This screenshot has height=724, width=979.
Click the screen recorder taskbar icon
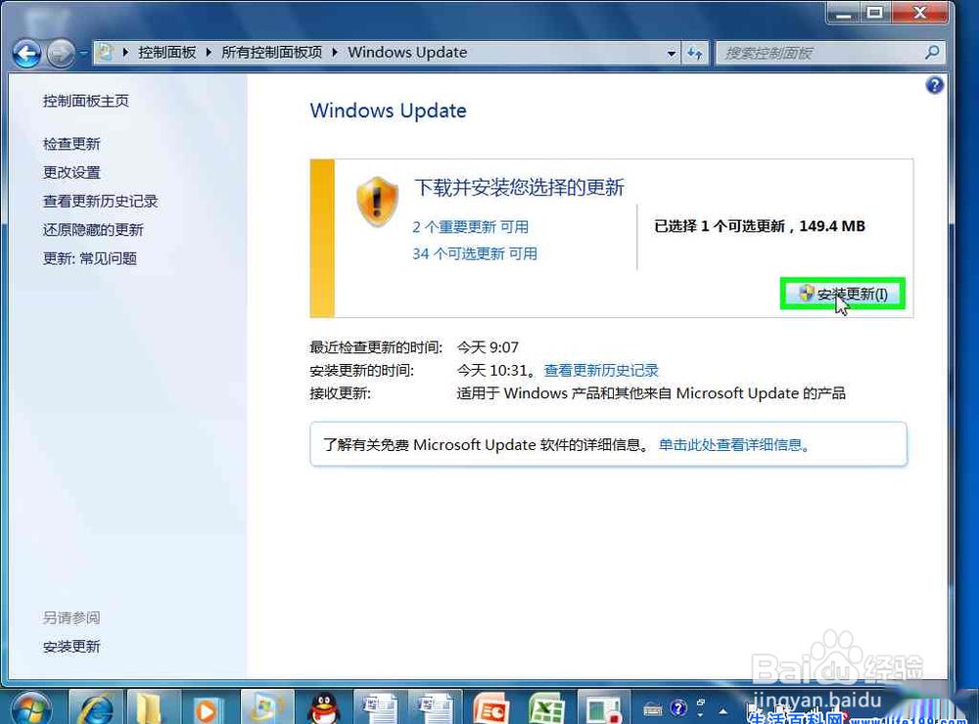pyautogui.click(x=603, y=709)
